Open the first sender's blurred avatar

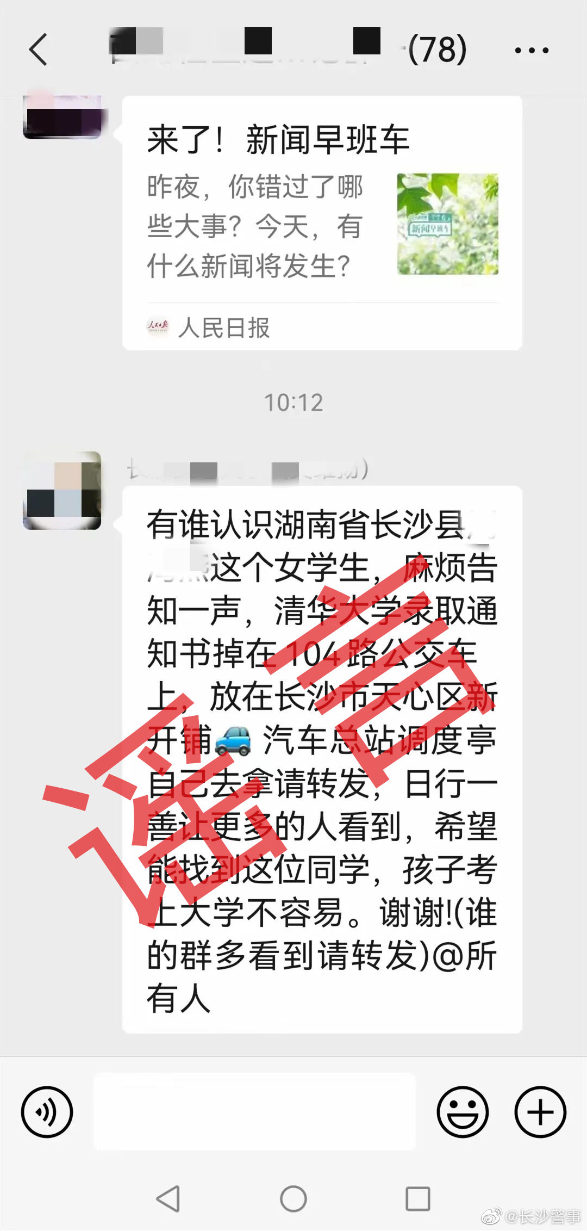pos(62,116)
